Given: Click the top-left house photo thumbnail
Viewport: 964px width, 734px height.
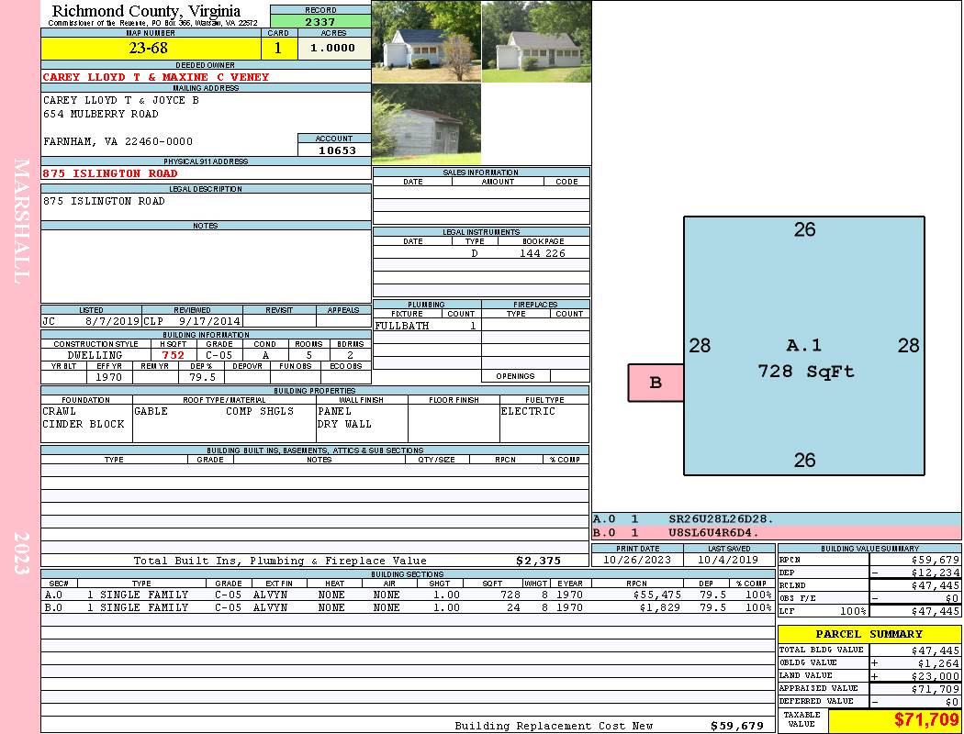Looking at the screenshot, I should click(x=426, y=42).
